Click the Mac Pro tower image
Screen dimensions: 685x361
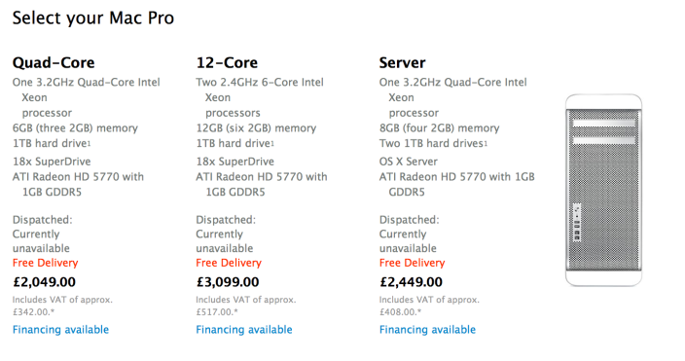(x=603, y=190)
